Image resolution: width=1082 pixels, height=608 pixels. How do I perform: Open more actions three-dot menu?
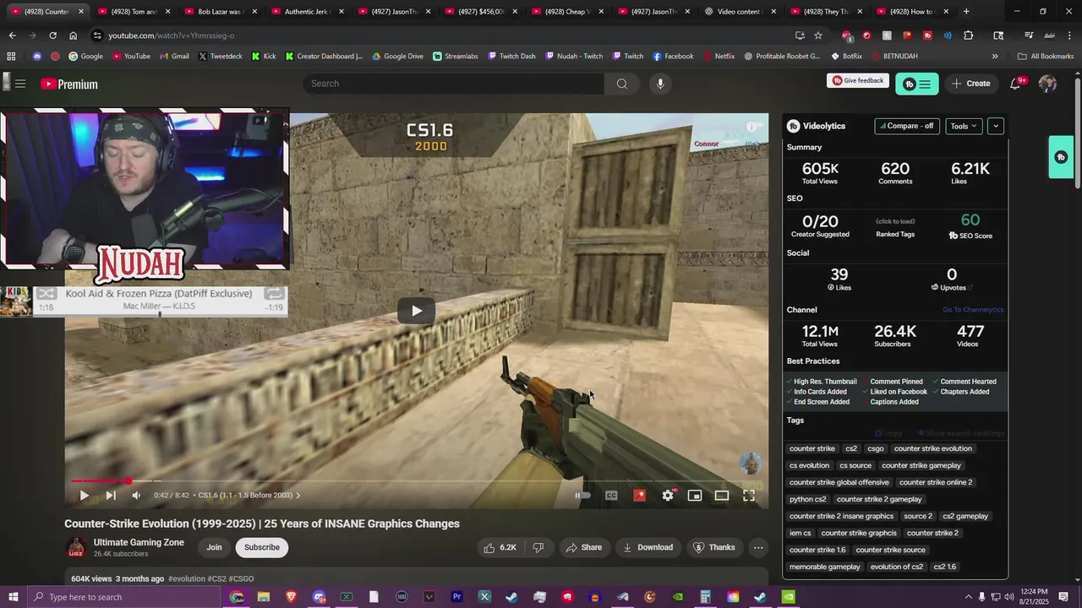[758, 547]
